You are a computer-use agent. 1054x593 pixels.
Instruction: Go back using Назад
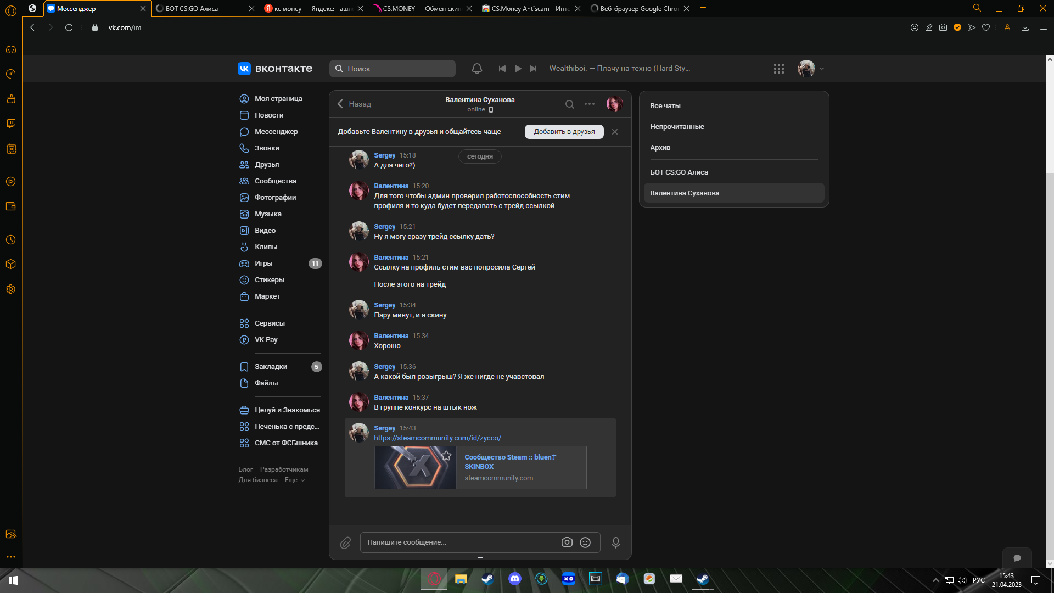[354, 104]
